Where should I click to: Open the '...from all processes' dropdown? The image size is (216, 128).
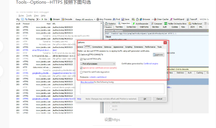click(x=98, y=64)
